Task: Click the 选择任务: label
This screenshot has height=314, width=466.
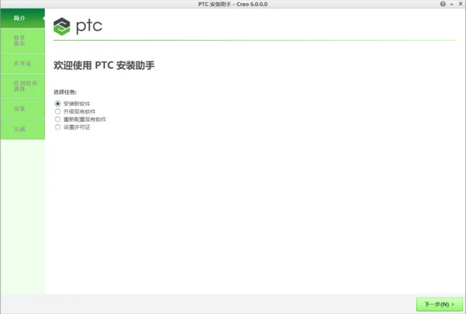Action: (x=65, y=92)
